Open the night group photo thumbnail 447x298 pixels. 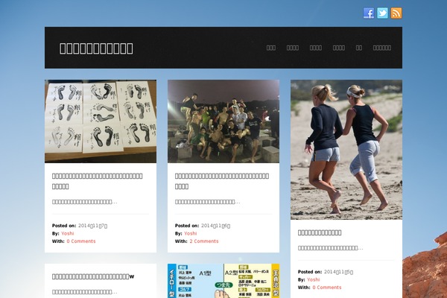click(223, 121)
